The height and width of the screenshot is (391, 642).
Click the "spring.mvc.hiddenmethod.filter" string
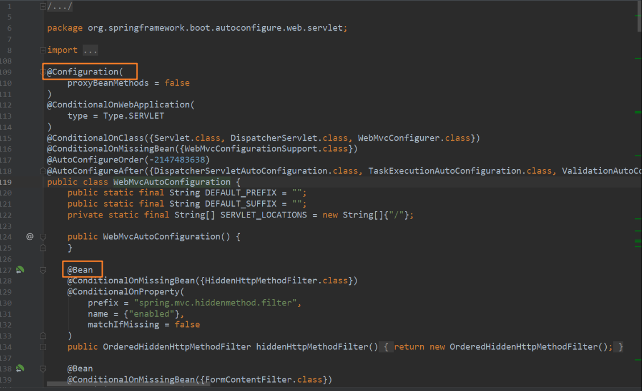[215, 302]
